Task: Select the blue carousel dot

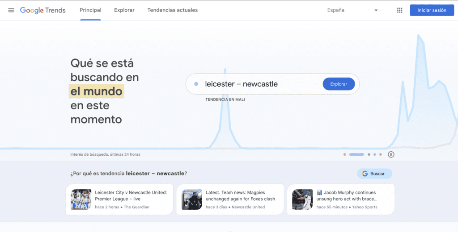Action: 375,154
